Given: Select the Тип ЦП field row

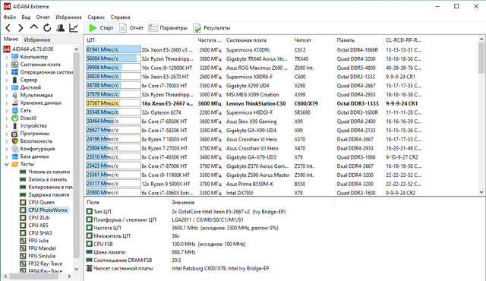Looking at the screenshot, I should pyautogui.click(x=186, y=212).
